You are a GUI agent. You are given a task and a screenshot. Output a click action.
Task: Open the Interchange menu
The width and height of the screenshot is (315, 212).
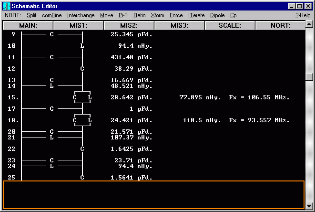coord(81,15)
